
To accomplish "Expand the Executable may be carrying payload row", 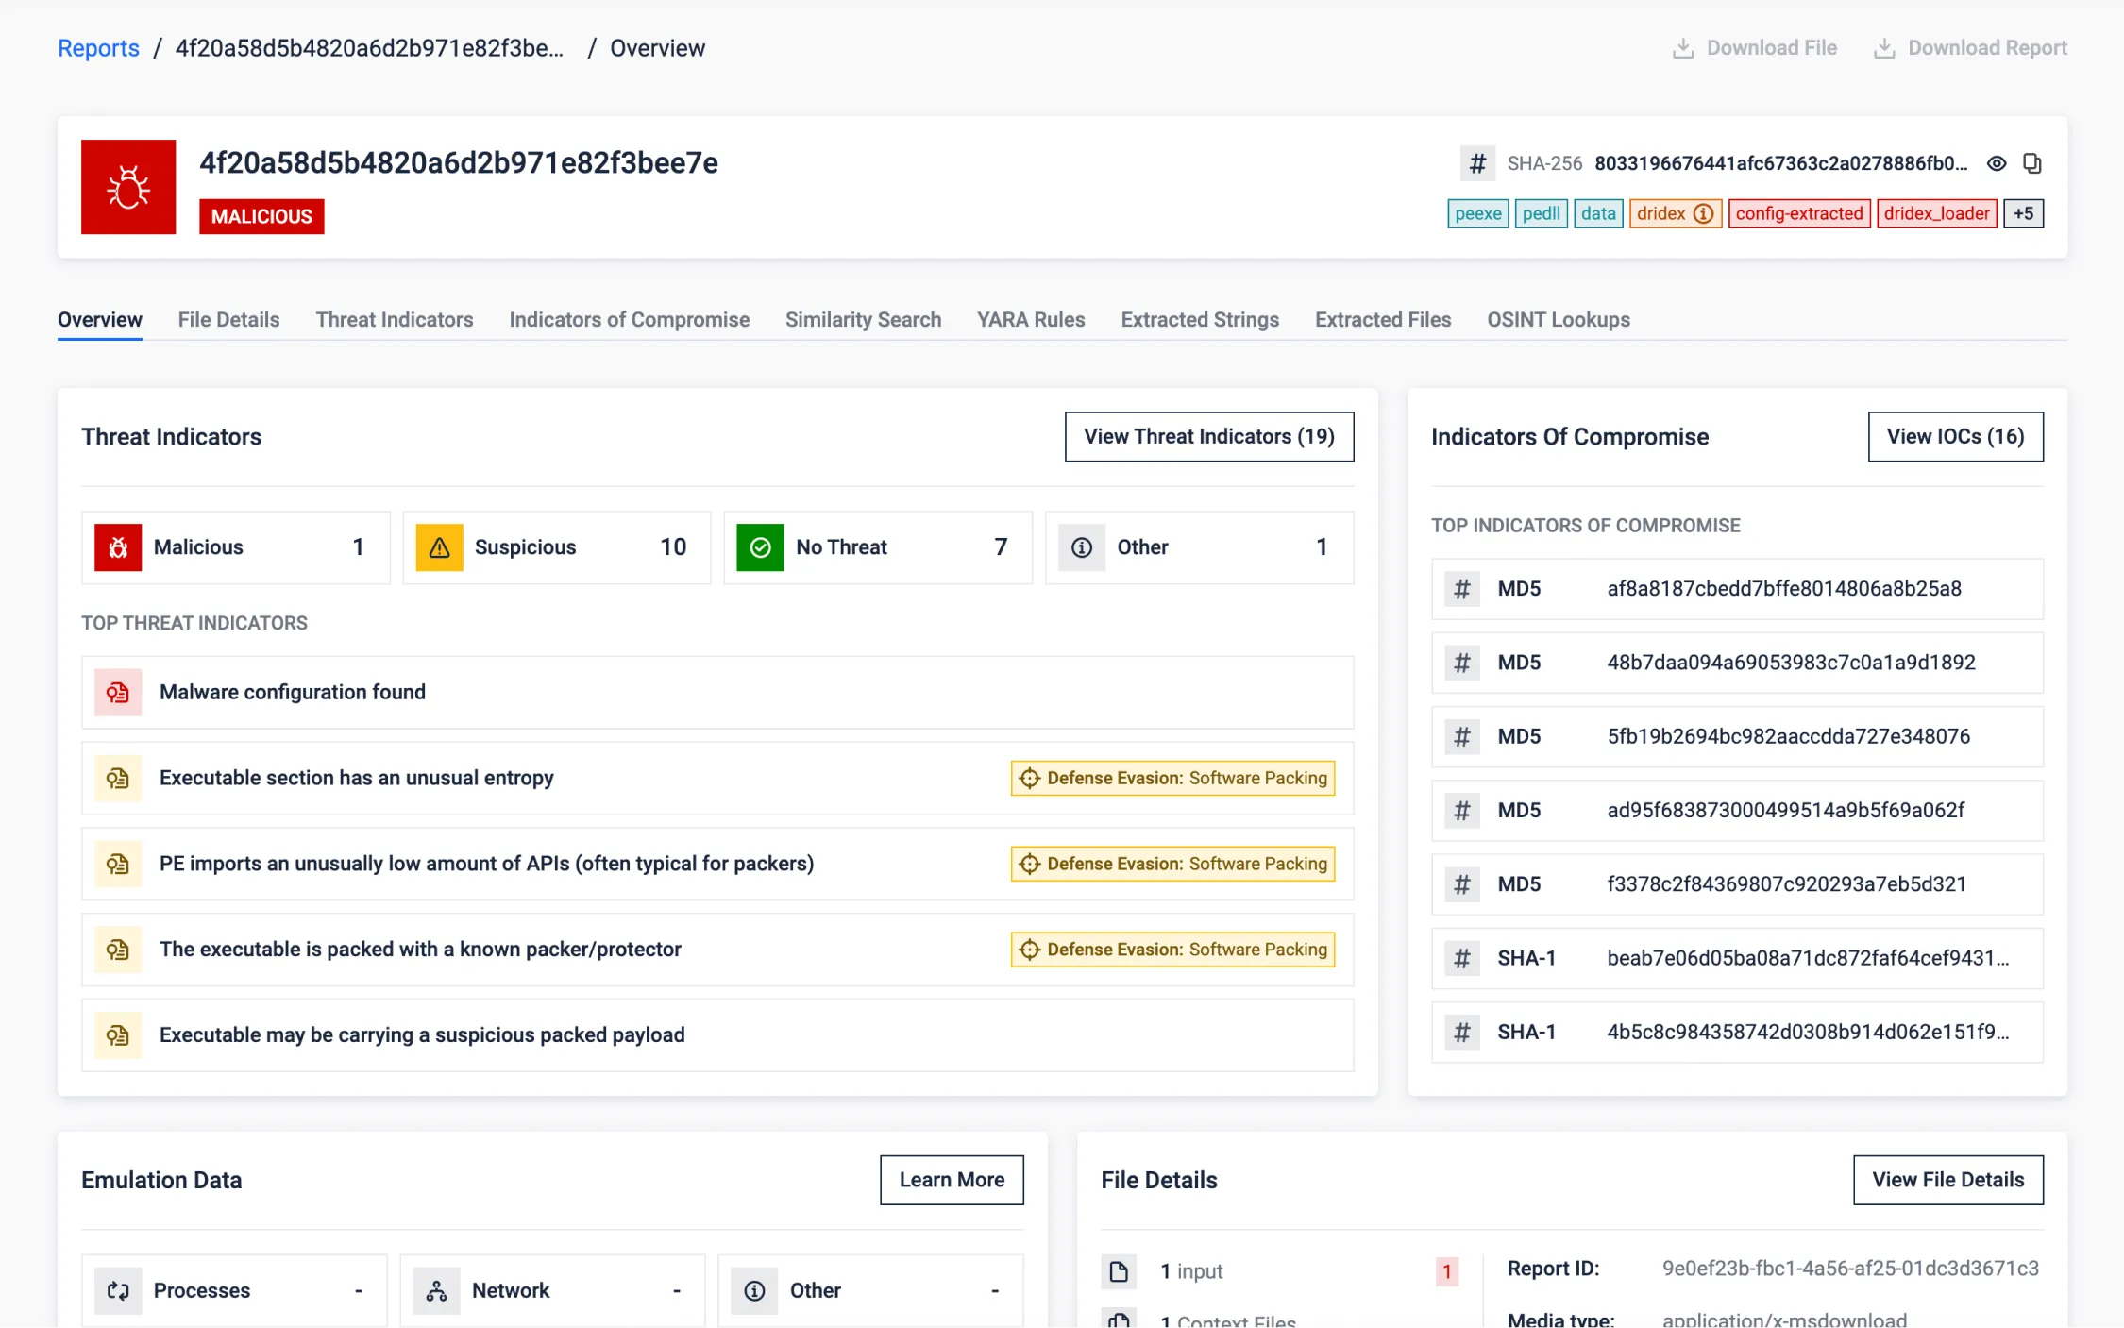I will click(422, 1034).
